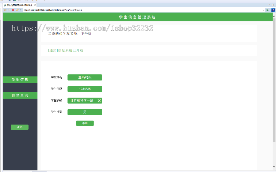276x172 pixels.
Task: Click the 学生姓名 field containing 源码码头
Action: [85, 77]
